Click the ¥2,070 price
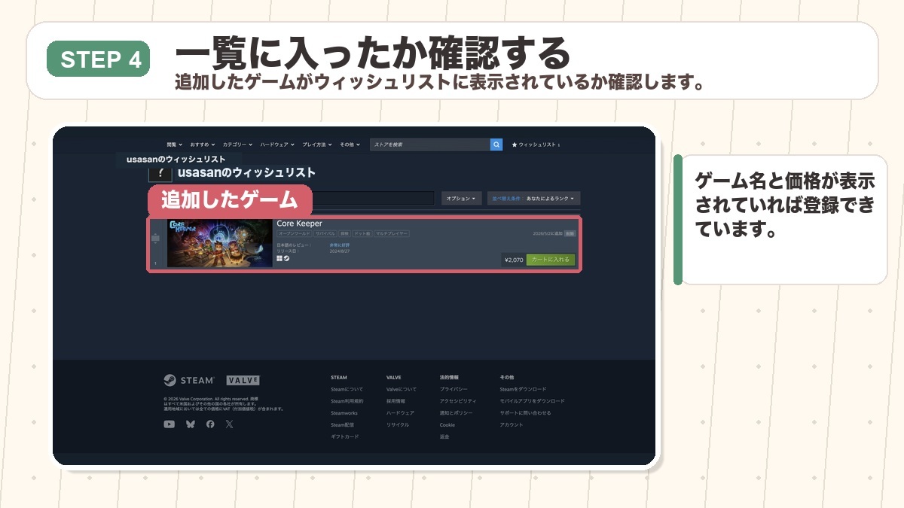 pyautogui.click(x=514, y=260)
